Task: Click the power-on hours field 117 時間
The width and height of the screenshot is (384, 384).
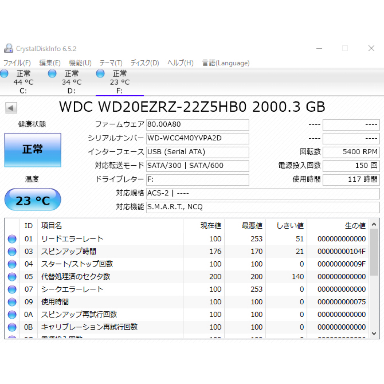Action: point(351,180)
